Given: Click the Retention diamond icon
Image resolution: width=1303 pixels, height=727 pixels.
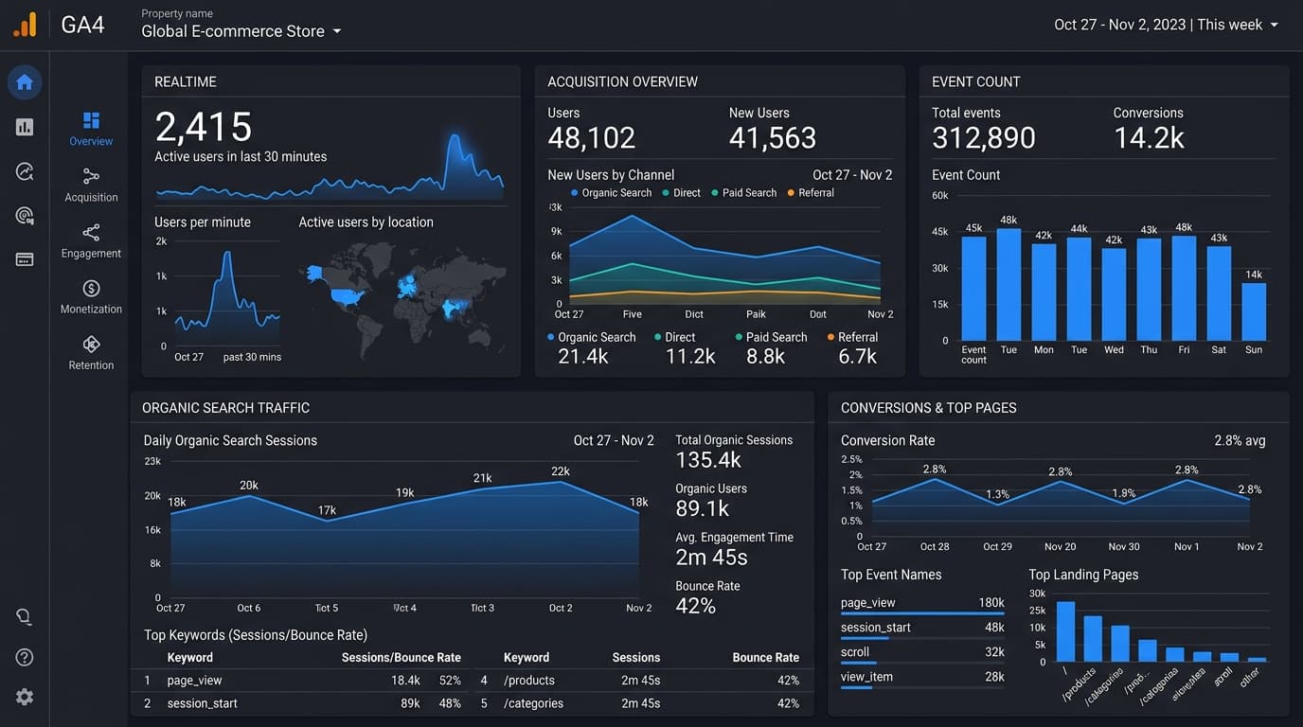Looking at the screenshot, I should point(91,344).
